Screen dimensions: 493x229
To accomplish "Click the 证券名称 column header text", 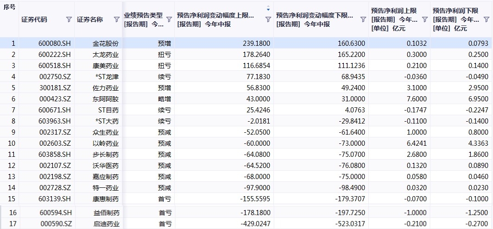I will coord(90,19).
